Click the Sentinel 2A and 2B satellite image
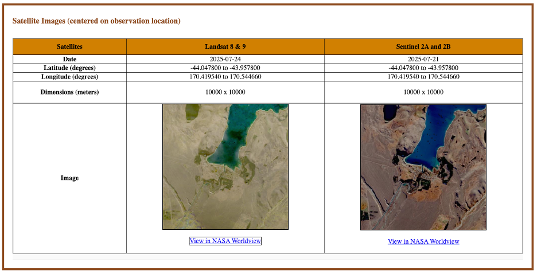This screenshot has height=274, width=537. coord(423,167)
